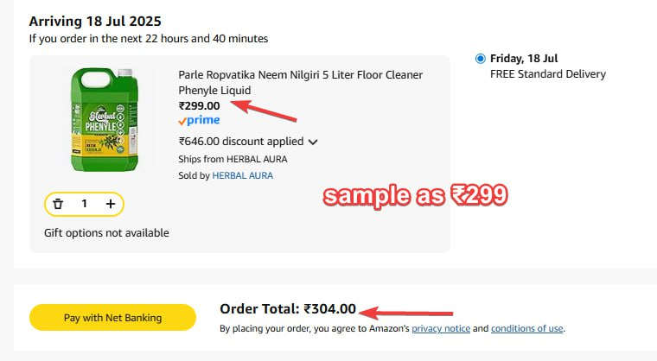The image size is (657, 361).
Task: Select the Friday, 18 Jul delivery radio button
Action: pyautogui.click(x=481, y=59)
